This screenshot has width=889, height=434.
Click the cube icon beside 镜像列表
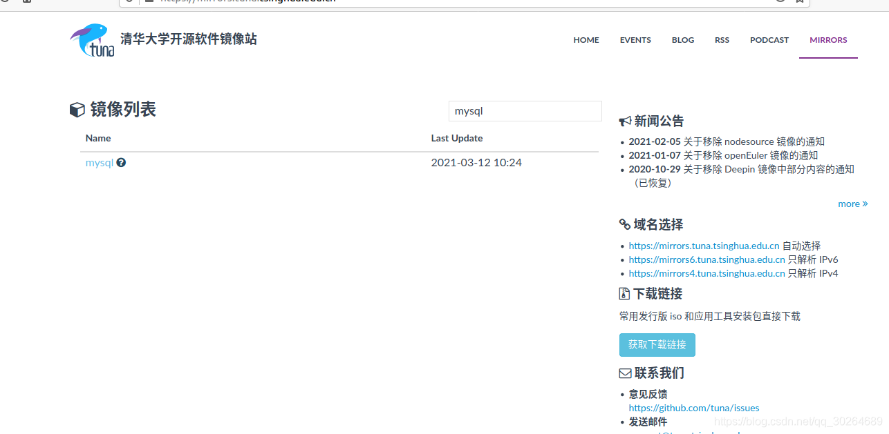pyautogui.click(x=77, y=110)
